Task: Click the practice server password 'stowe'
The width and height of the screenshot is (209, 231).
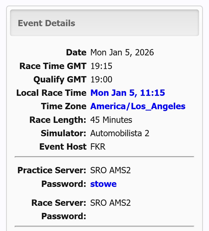Action: [103, 184]
